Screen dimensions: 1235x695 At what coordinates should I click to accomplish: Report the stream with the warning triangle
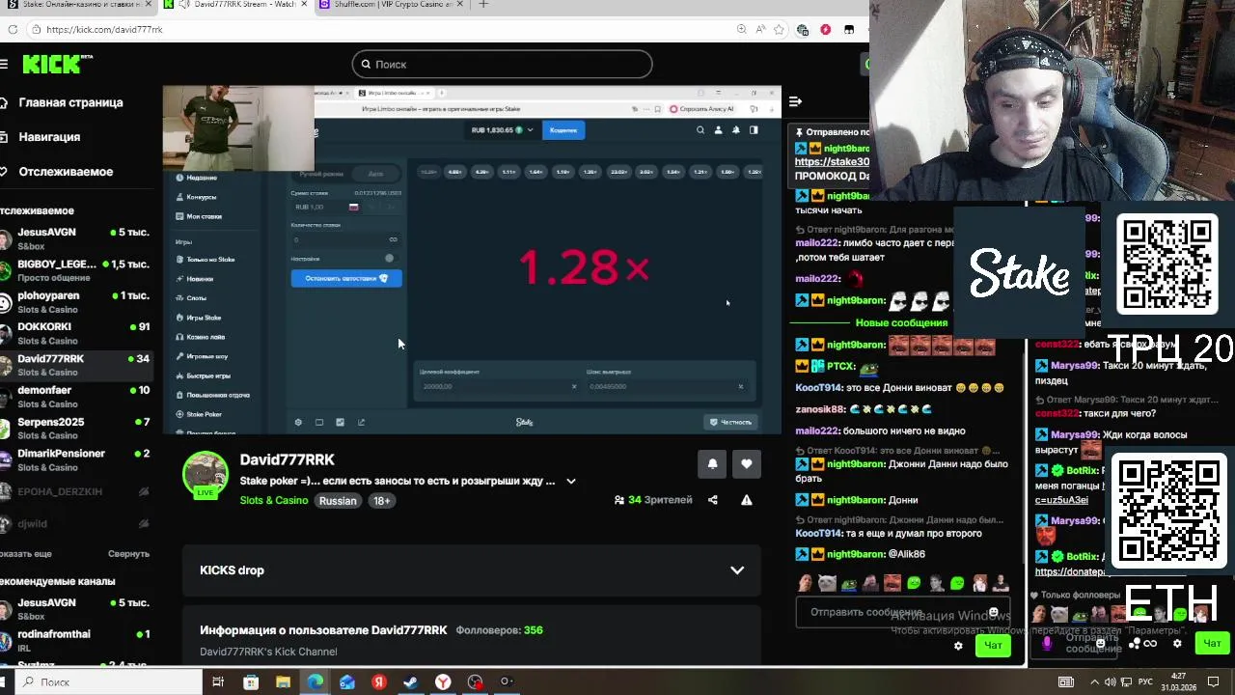point(746,500)
